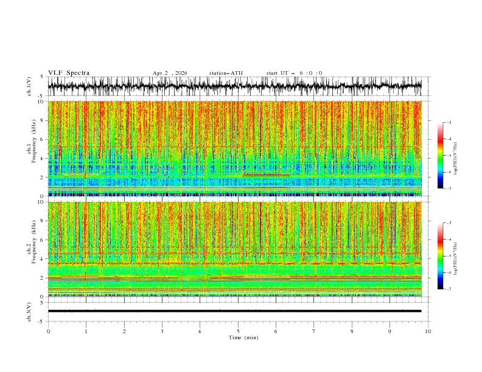
Task: Click the dark horizontal line near 2.2 kHz in ch.1
Action: tap(266, 174)
